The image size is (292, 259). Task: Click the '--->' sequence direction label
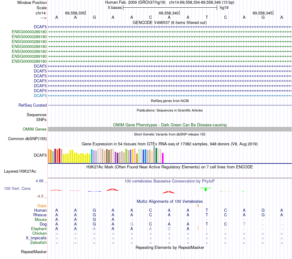[x=44, y=18]
